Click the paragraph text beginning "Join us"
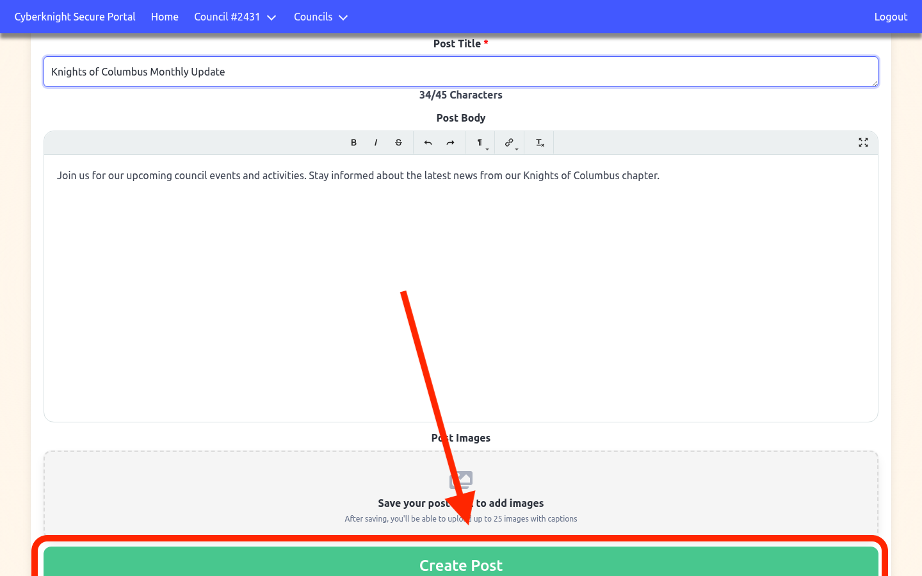Viewport: 922px width, 576px height. (357, 175)
